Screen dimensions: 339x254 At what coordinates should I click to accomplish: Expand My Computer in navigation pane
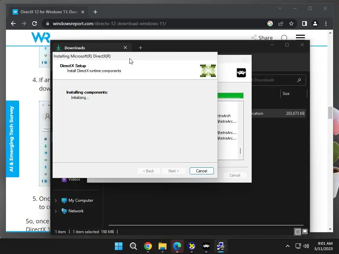(56, 200)
